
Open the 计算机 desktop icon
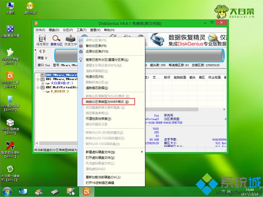(10, 8)
